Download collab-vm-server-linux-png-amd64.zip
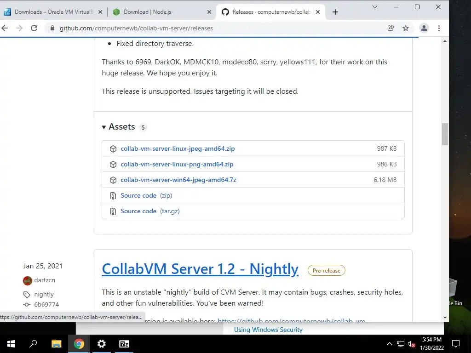 pos(177,164)
